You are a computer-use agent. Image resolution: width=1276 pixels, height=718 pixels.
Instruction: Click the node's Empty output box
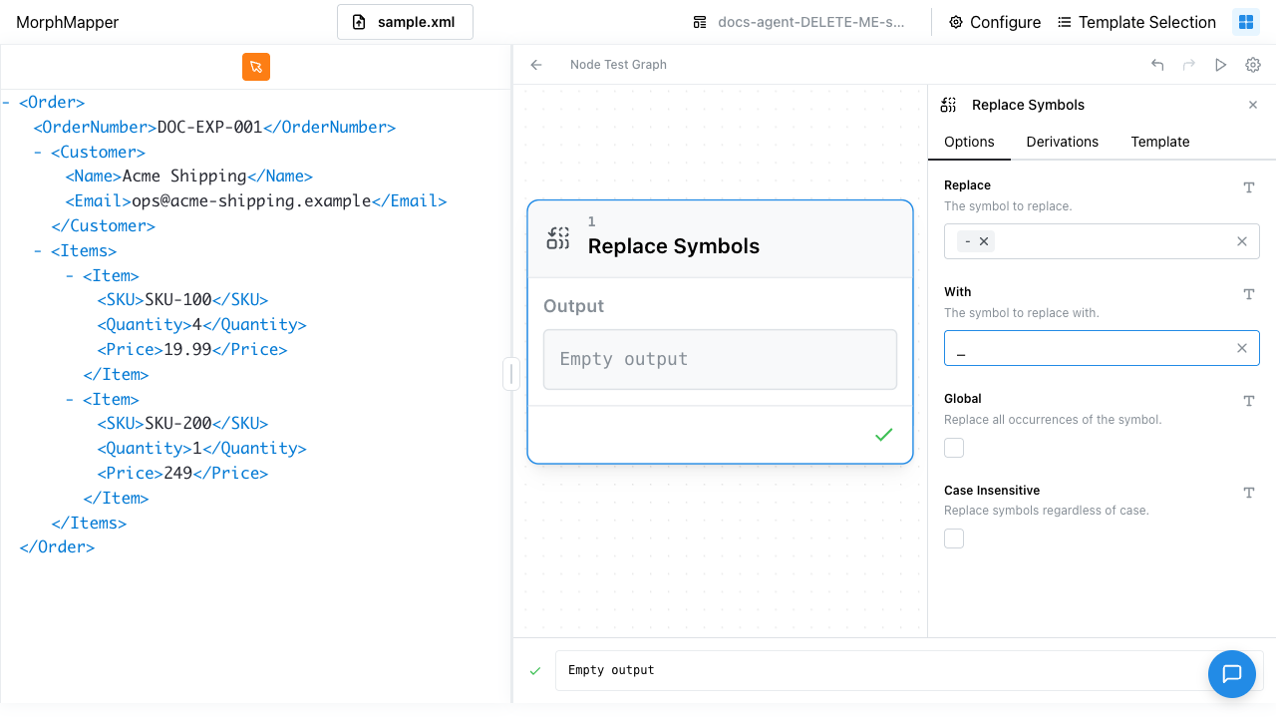720,359
